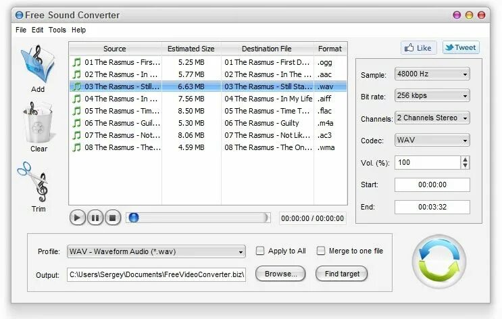
Task: Click the Add files icon
Action: [38, 64]
